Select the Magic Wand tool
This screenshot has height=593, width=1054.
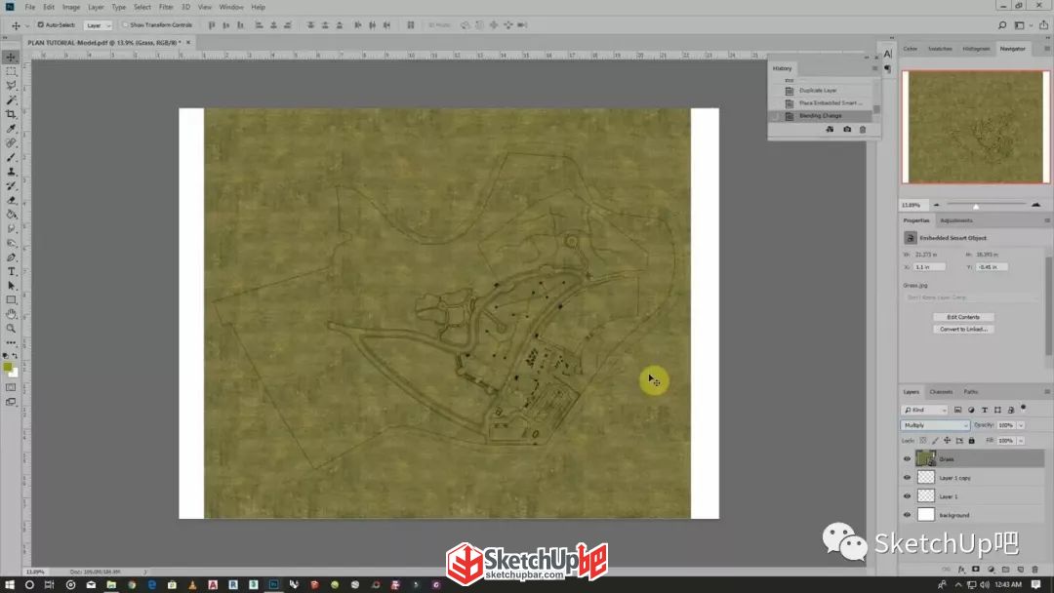[x=11, y=100]
